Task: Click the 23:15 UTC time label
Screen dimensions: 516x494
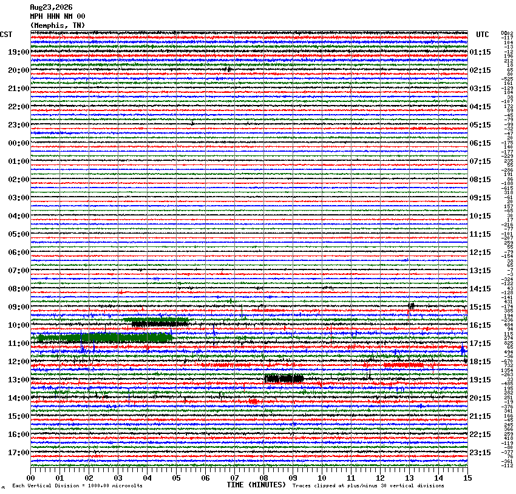Action: pyautogui.click(x=480, y=453)
